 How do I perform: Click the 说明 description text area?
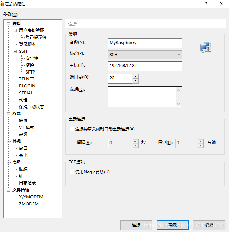pyautogui.click(x=142, y=97)
